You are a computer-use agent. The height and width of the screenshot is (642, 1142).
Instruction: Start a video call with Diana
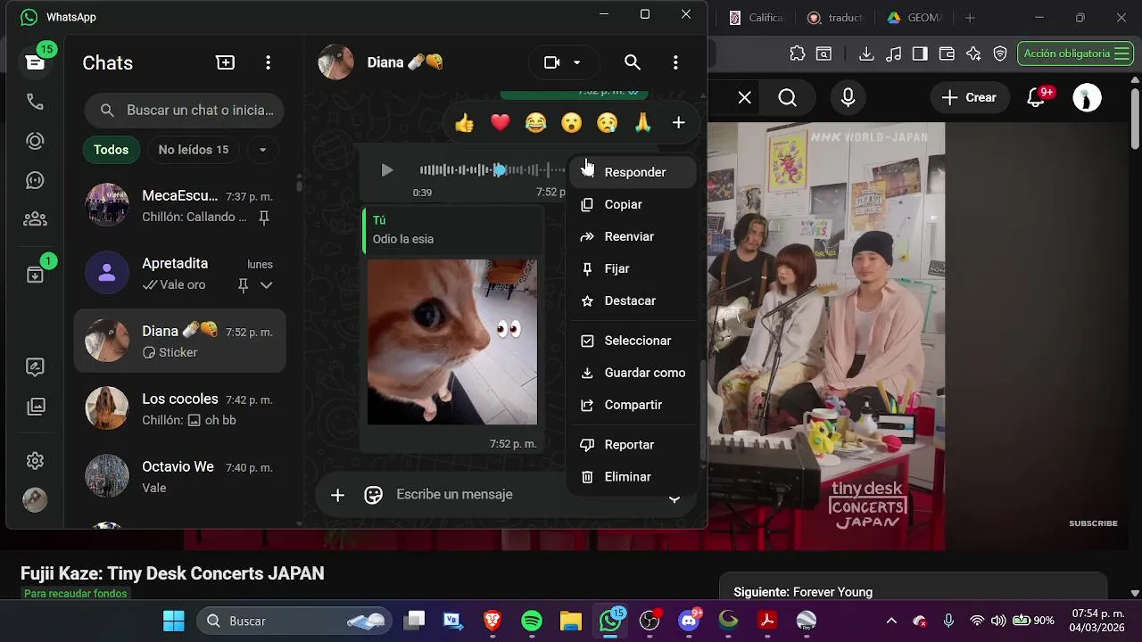pyautogui.click(x=552, y=62)
